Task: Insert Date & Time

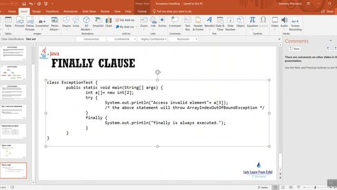Action: click(x=220, y=24)
